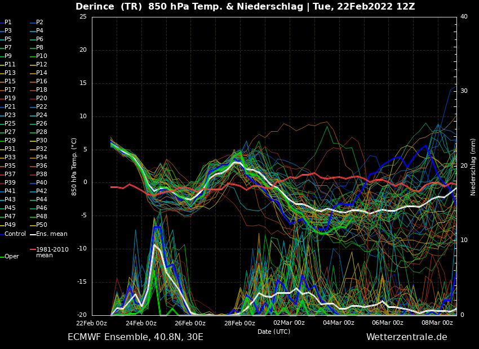479x349 pixels.
Task: Click the chart title starting with "Derince (TR)"
Action: coord(245,6)
